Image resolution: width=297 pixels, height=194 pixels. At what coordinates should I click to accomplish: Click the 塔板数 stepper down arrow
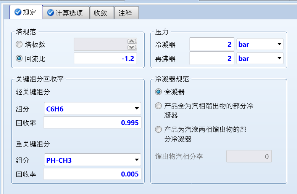coord(132,47)
